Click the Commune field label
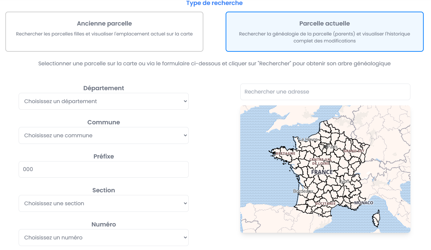The height and width of the screenshot is (250, 431). pos(104,122)
